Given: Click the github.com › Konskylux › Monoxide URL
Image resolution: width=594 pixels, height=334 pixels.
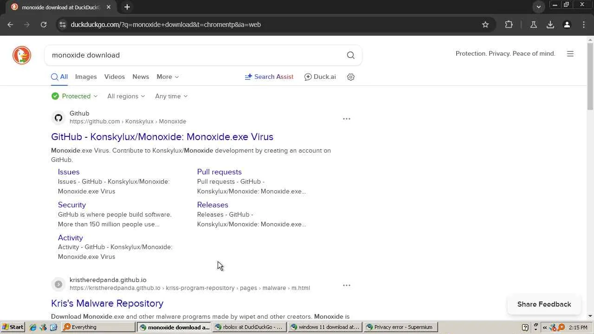Looking at the screenshot, I should [x=128, y=122].
